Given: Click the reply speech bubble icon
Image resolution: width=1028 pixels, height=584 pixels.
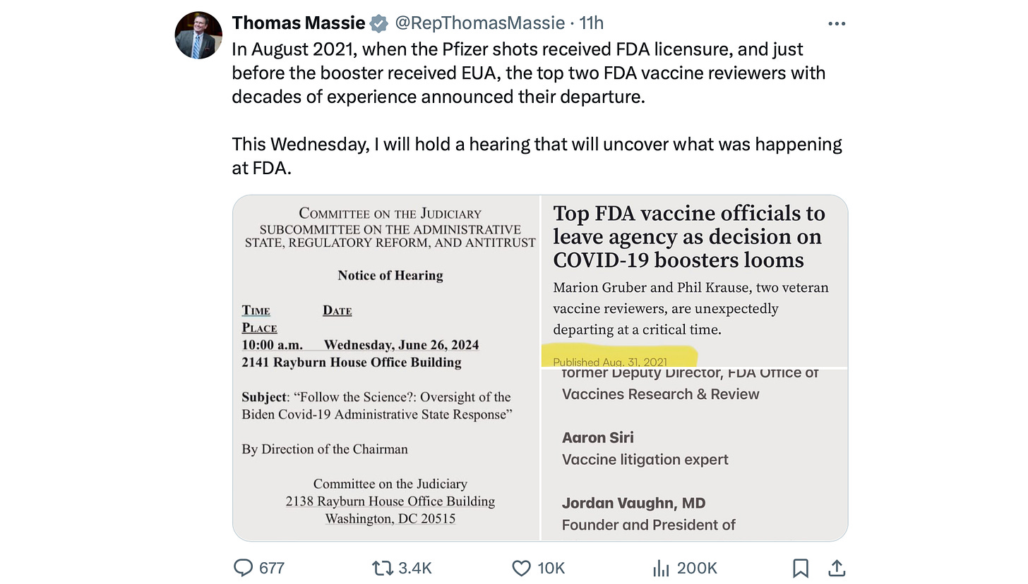Looking at the screenshot, I should tap(242, 568).
